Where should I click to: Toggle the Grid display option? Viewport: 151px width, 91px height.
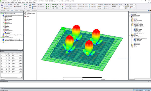pos(121,5)
